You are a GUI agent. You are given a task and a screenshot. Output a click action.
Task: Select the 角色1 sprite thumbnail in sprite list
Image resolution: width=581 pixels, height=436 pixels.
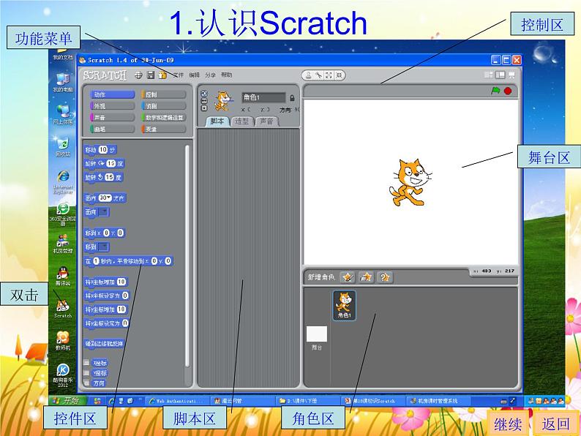[x=344, y=305]
